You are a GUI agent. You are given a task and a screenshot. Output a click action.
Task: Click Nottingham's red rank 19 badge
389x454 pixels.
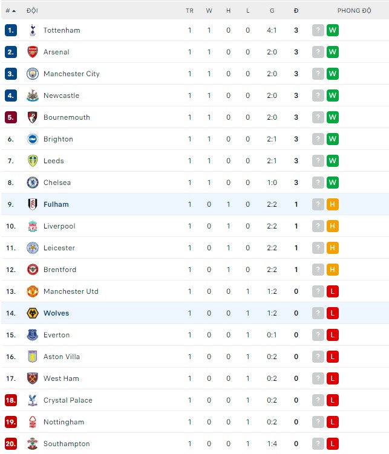coord(10,422)
